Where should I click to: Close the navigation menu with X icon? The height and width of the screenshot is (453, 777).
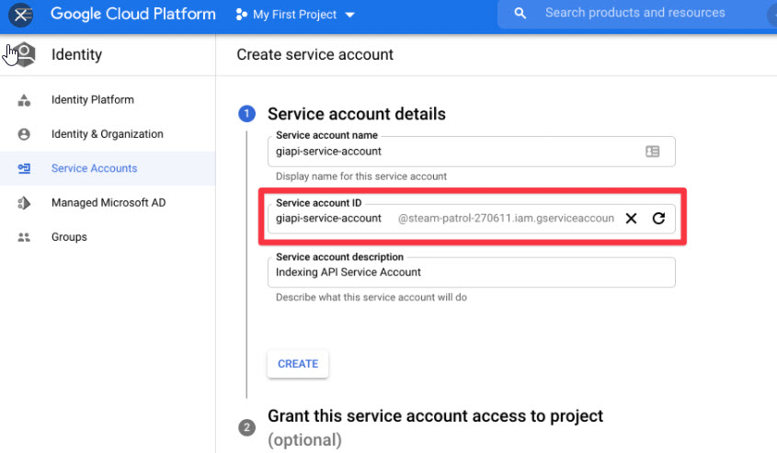21,15
